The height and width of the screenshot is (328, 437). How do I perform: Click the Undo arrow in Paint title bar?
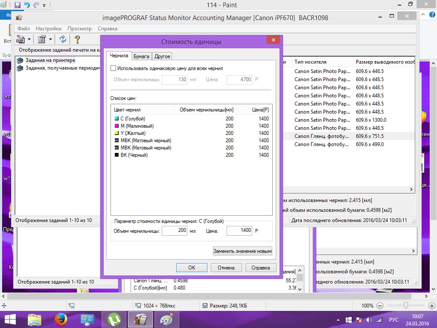27,5
